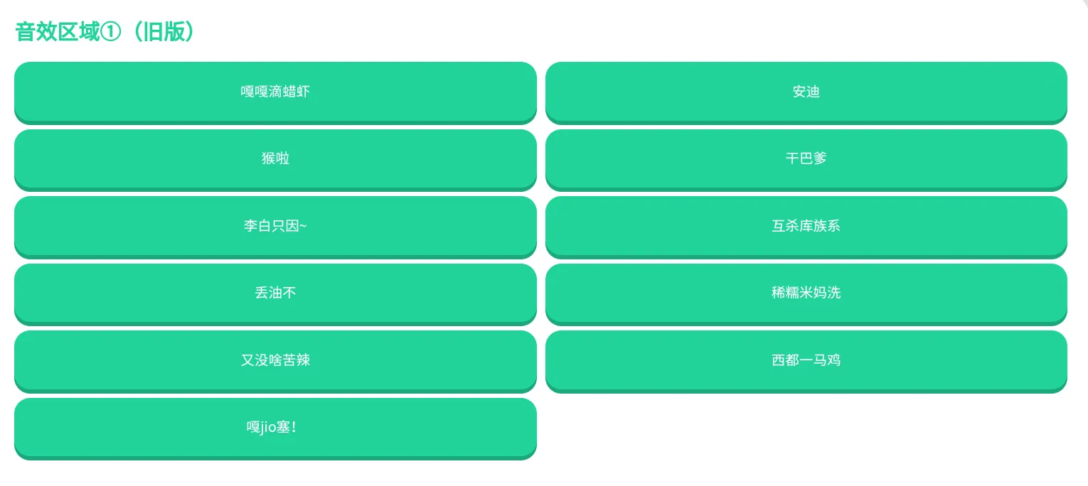Image resolution: width=1088 pixels, height=486 pixels.
Task: Trigger the 干巴爹 sound effect
Action: [806, 158]
